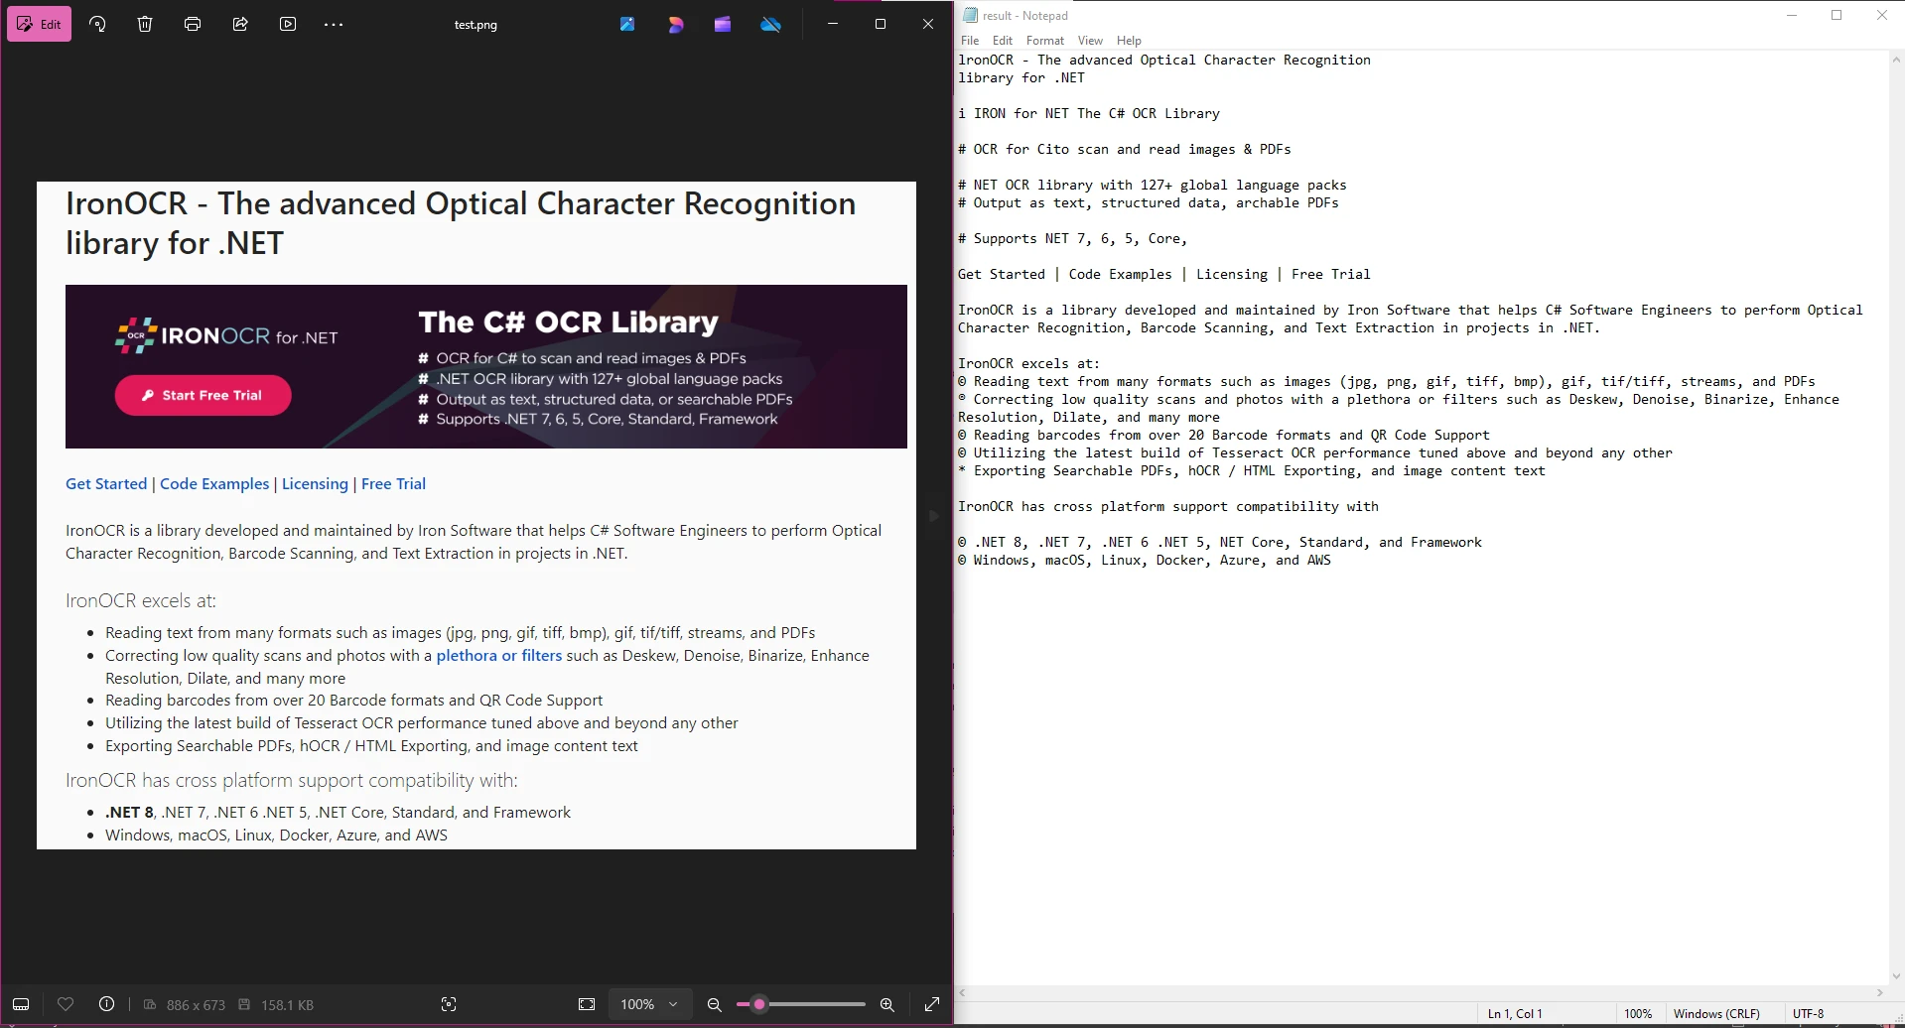Image resolution: width=1905 pixels, height=1028 pixels.
Task: Open the Notepad File menu
Action: point(970,41)
